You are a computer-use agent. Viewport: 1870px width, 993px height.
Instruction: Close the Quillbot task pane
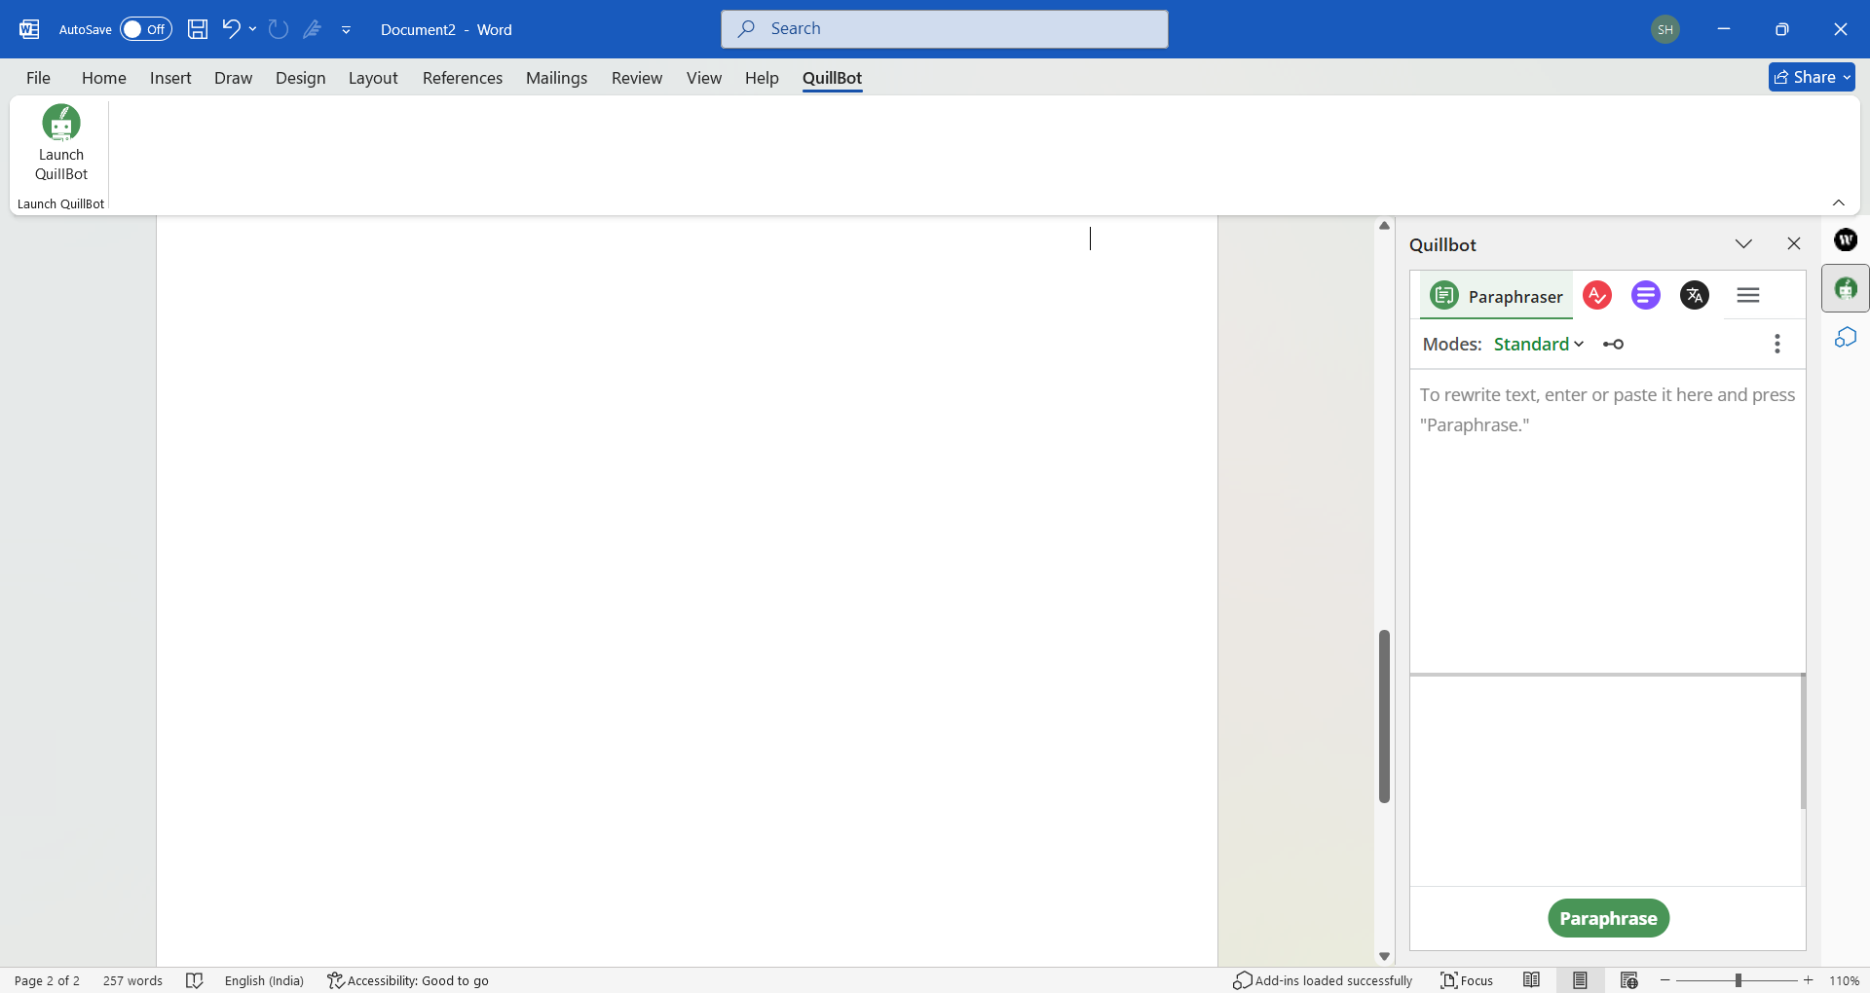pyautogui.click(x=1794, y=243)
